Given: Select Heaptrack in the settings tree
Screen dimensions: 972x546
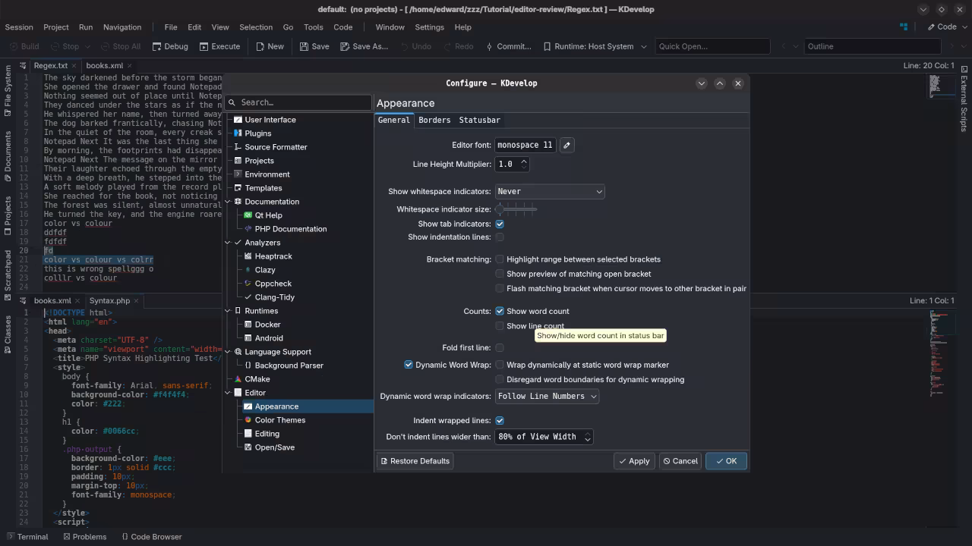Looking at the screenshot, I should pyautogui.click(x=273, y=256).
